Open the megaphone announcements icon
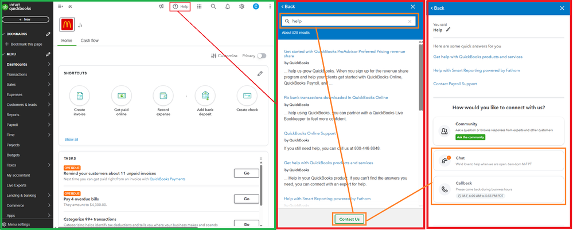This screenshot has width=573, height=230. tap(161, 6)
